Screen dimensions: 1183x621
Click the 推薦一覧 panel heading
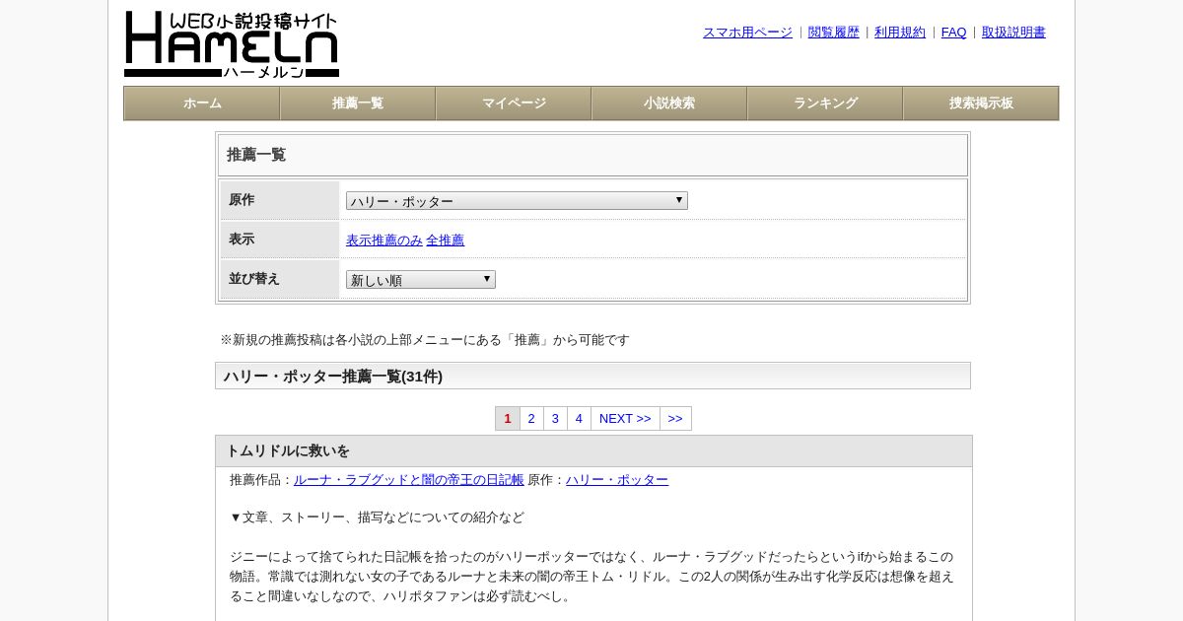click(256, 155)
